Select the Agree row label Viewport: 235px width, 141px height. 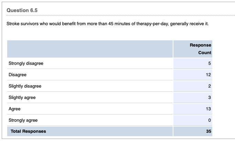(x=14, y=109)
